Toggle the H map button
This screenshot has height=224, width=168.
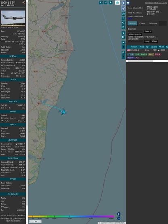click(x=105, y=2)
